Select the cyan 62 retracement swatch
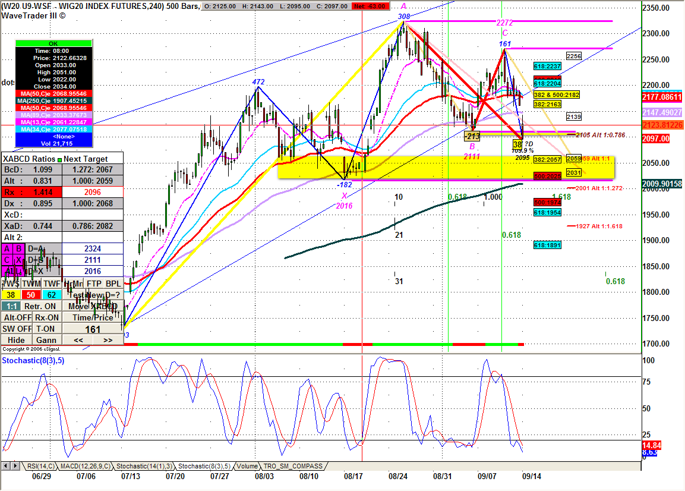The image size is (685, 491). coord(52,295)
